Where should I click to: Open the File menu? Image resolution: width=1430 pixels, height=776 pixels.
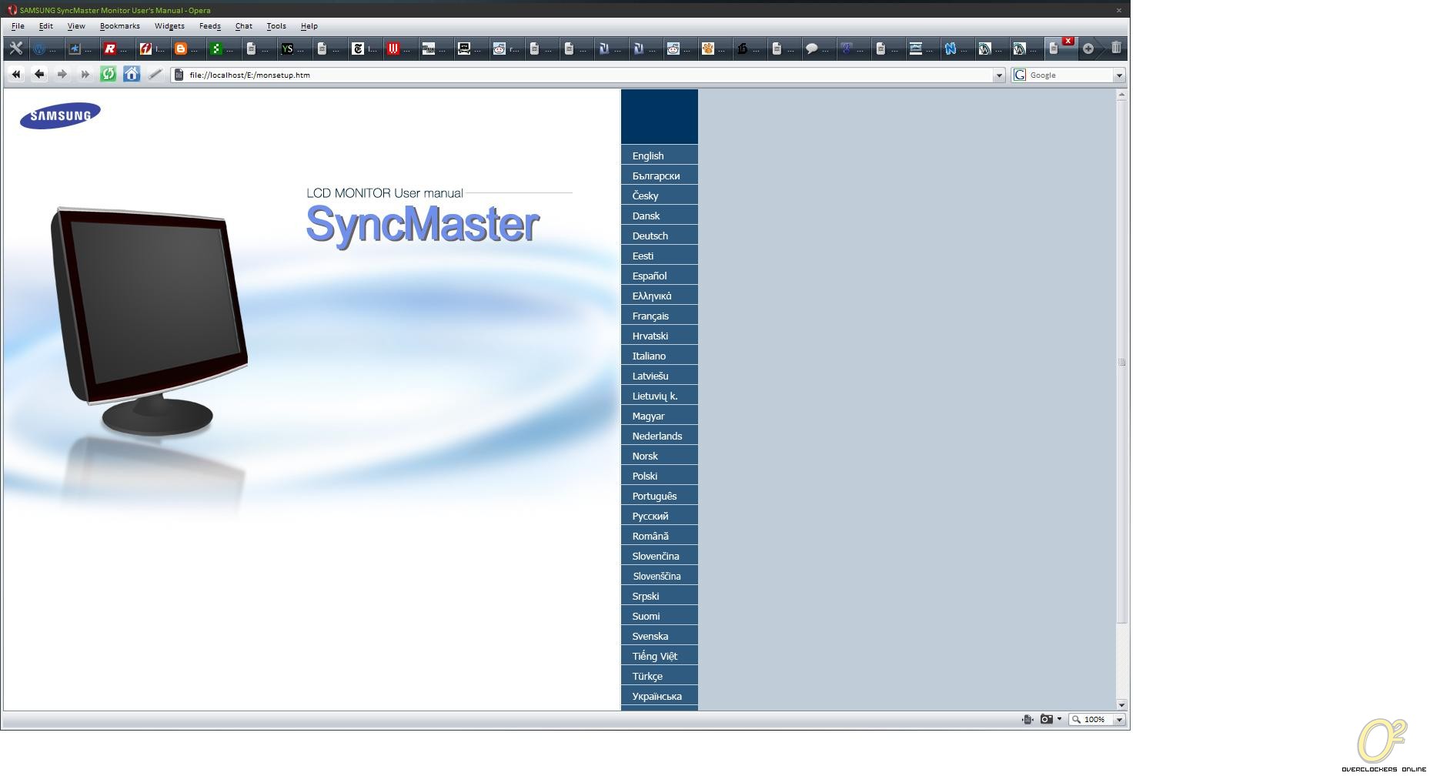click(18, 26)
